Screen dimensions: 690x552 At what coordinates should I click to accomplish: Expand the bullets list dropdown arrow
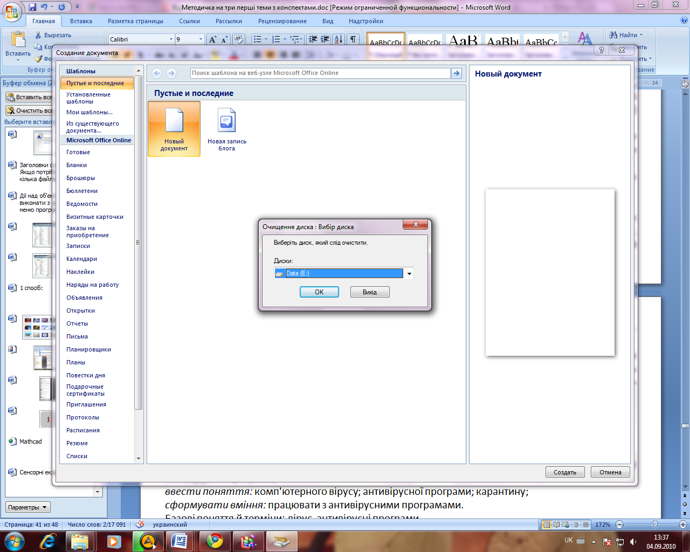click(266, 39)
